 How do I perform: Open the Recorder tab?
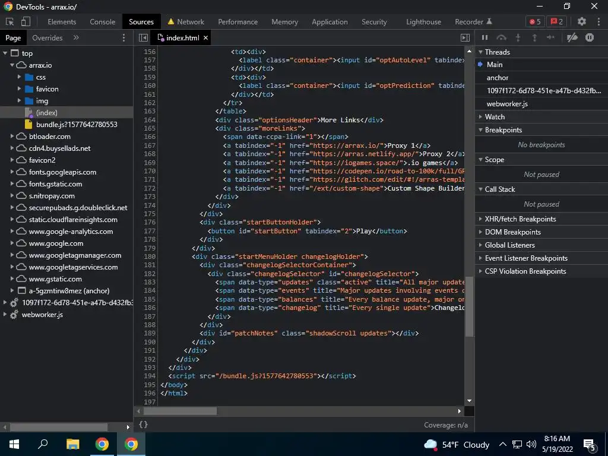473,22
